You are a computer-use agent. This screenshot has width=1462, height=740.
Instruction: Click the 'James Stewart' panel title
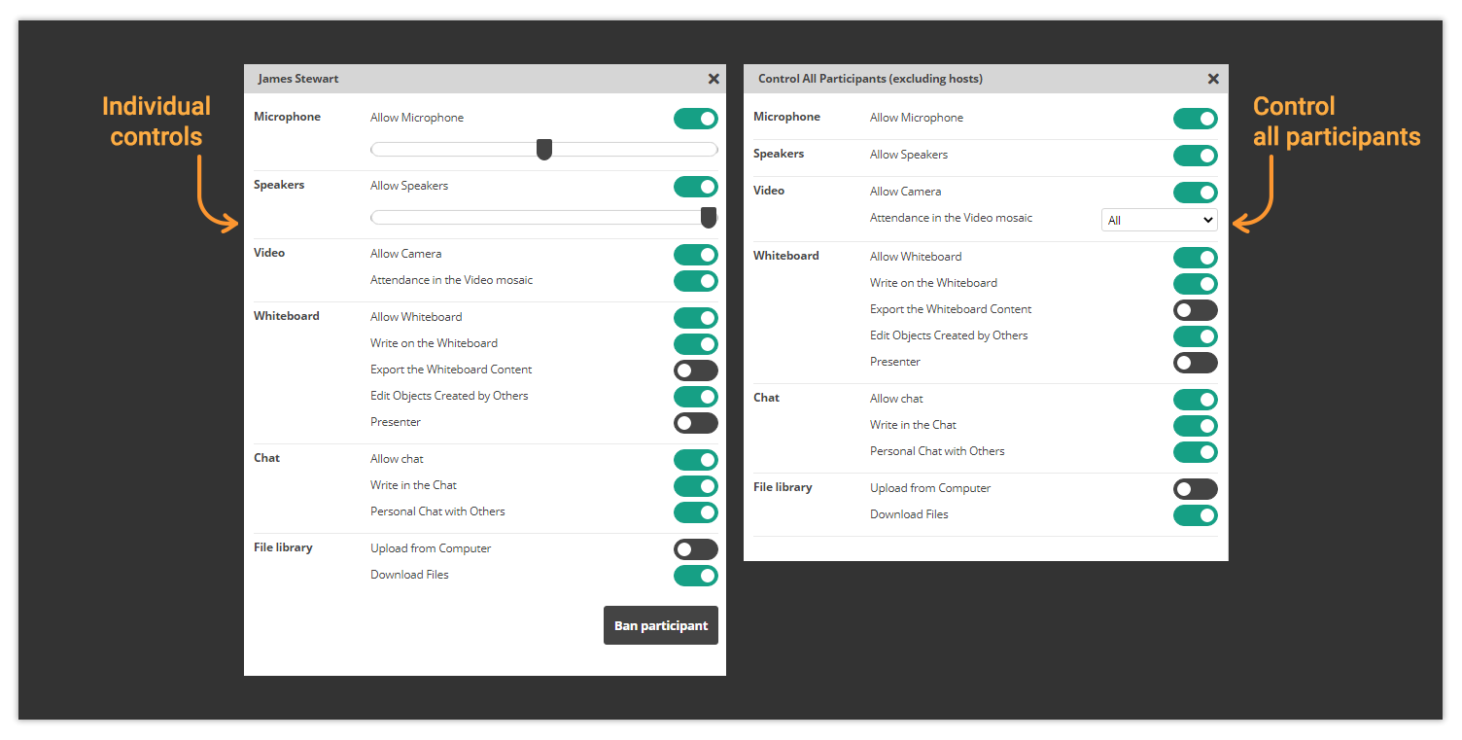point(297,79)
